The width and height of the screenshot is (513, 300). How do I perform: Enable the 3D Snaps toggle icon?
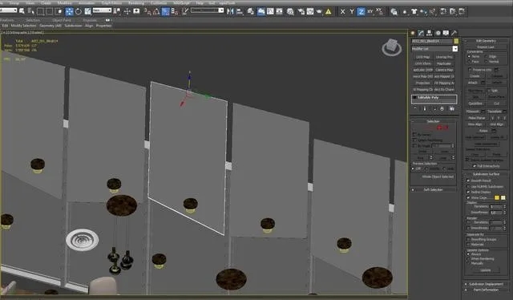(x=147, y=12)
